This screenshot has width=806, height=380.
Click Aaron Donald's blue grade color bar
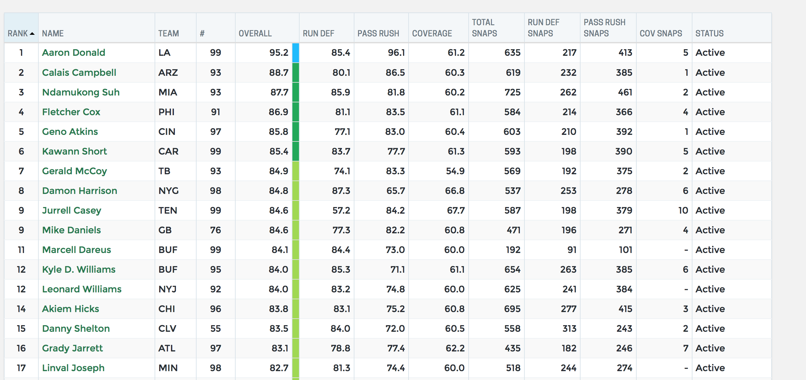(x=295, y=53)
